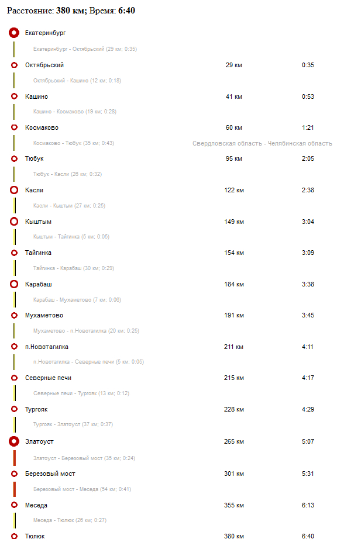Select the Меседа waypoint marker
Image resolution: width=337 pixels, height=546 pixels.
14,504
